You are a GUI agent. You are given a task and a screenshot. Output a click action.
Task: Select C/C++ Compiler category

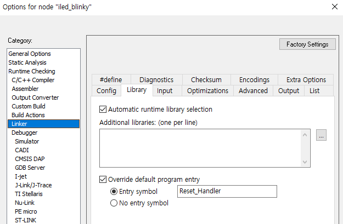click(x=33, y=80)
